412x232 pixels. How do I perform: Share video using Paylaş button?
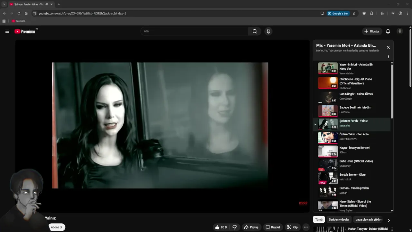coord(251,227)
